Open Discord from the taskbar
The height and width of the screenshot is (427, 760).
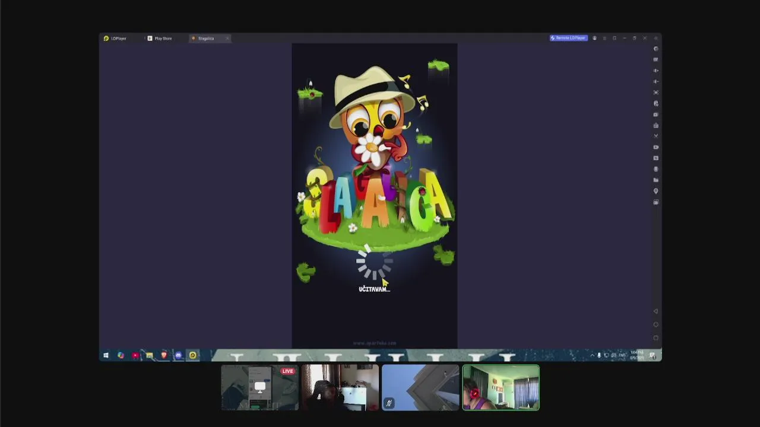point(178,355)
